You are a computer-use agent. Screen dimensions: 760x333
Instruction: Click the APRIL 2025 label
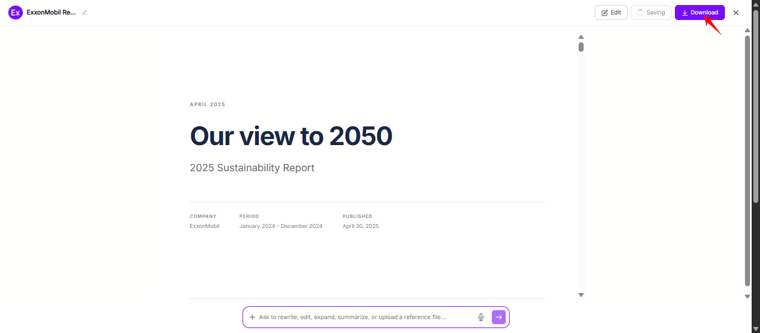pos(208,105)
